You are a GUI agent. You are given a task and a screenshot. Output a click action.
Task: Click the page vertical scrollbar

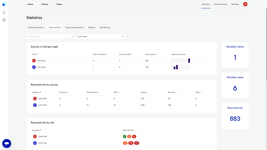point(266,44)
